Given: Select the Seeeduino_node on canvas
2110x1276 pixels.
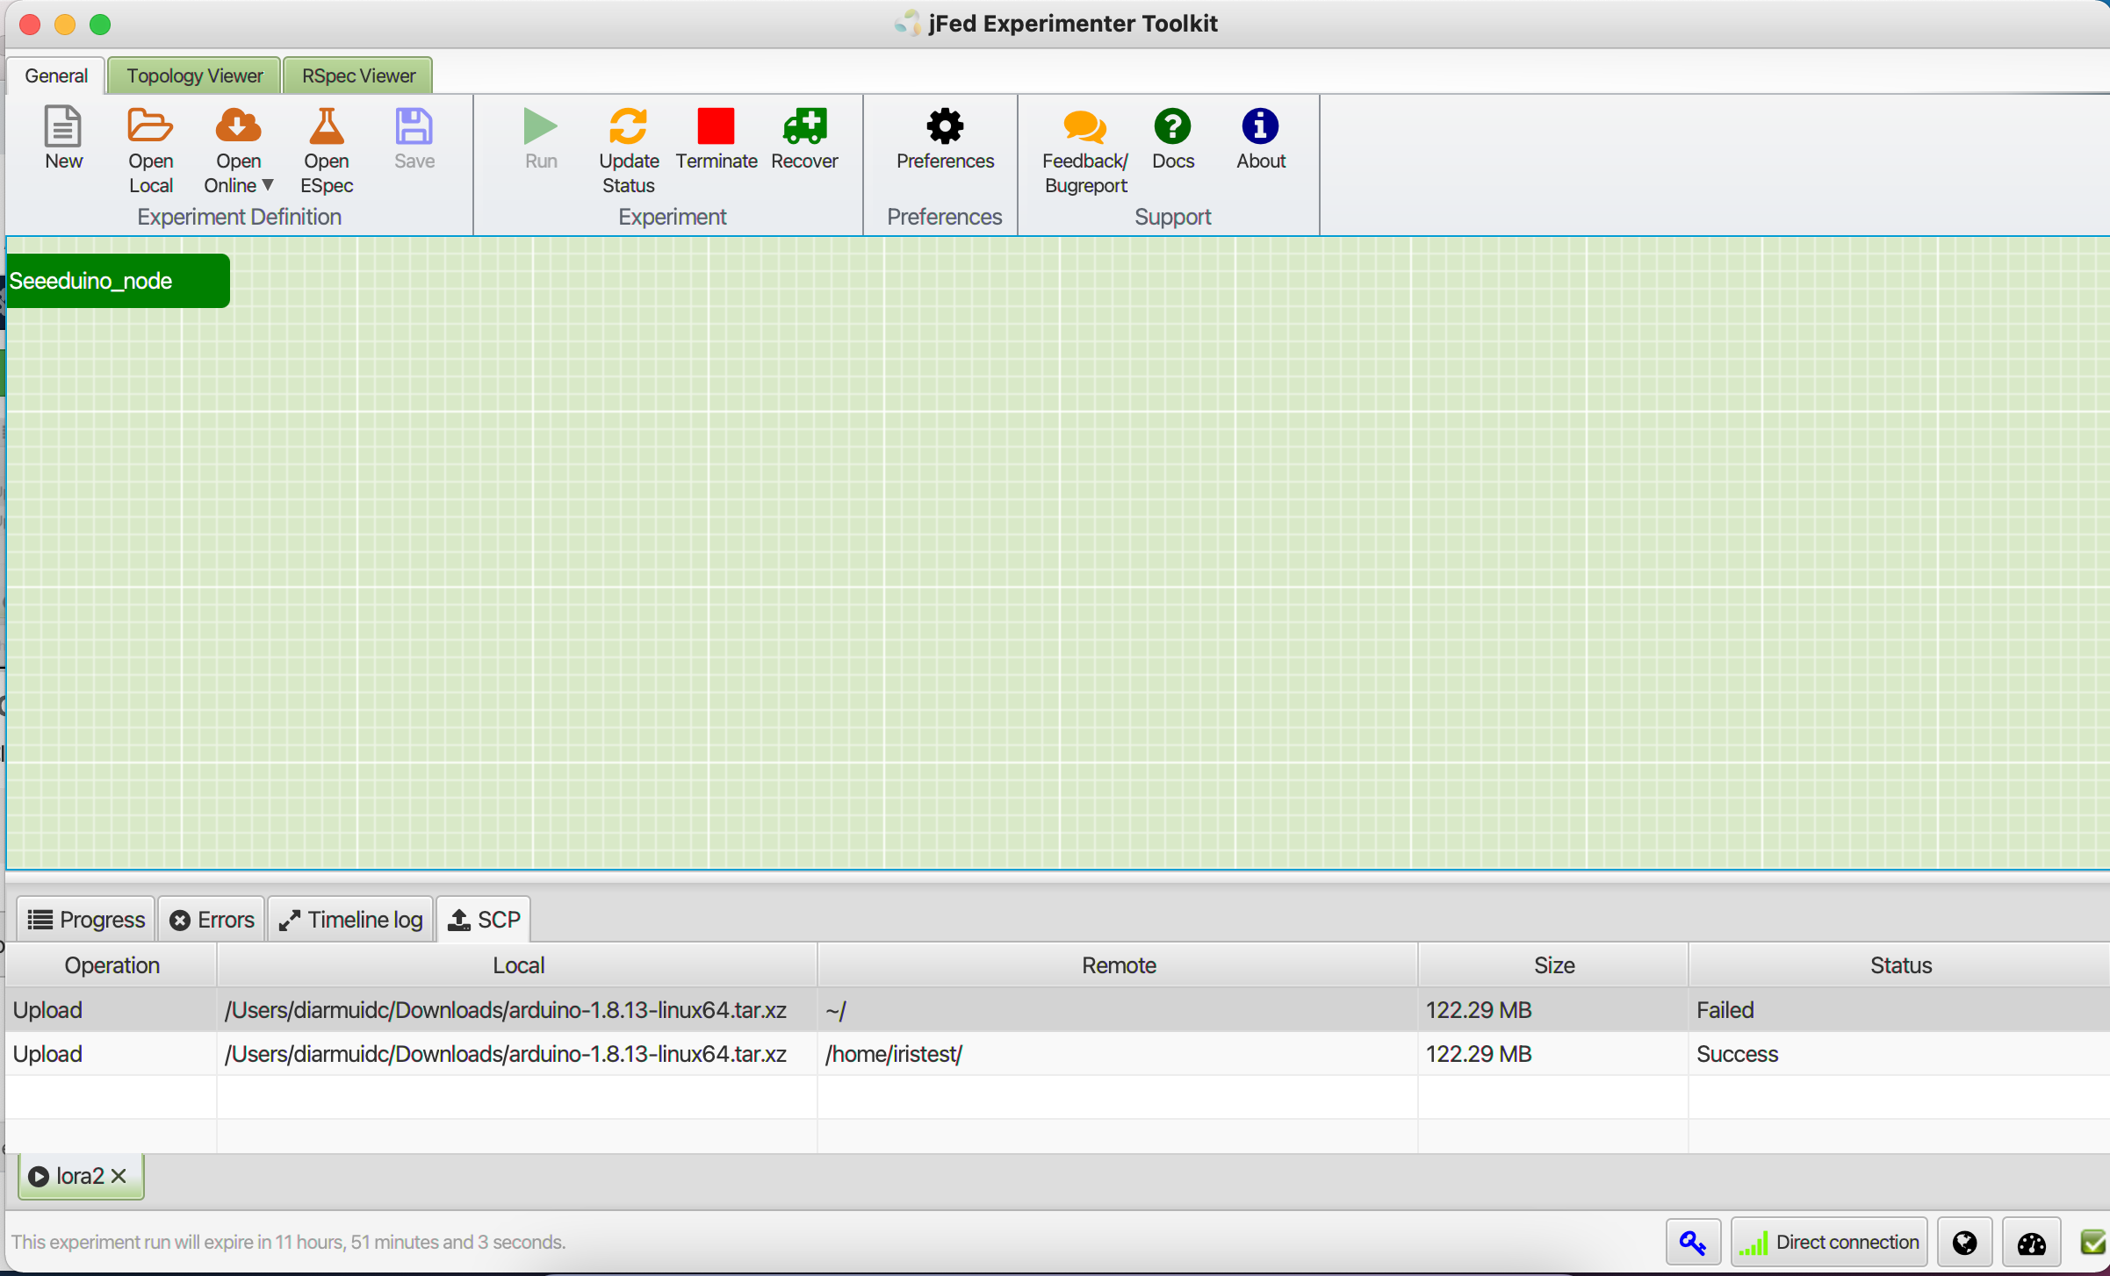Looking at the screenshot, I should 117,281.
